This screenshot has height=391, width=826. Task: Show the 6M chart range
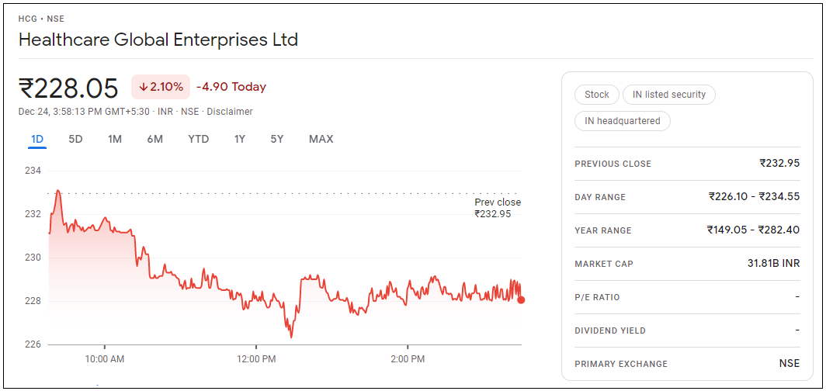pyautogui.click(x=155, y=140)
